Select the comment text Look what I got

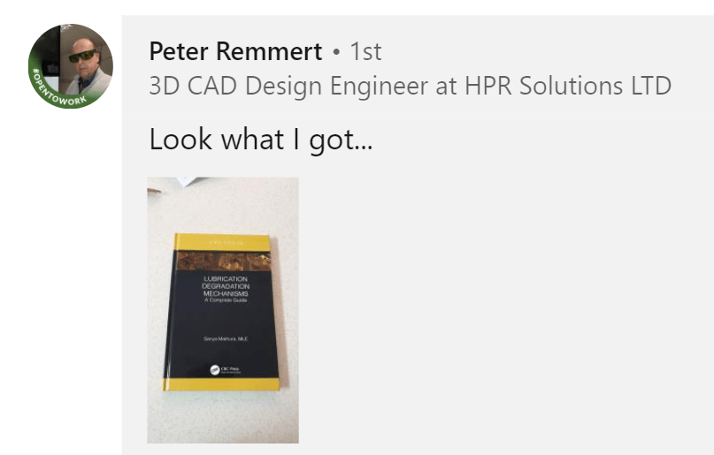[x=260, y=139]
